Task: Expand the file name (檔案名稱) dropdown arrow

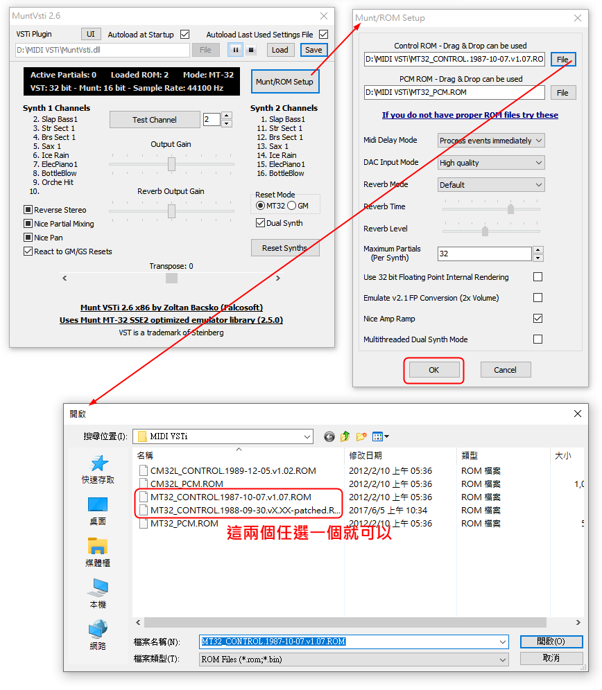Action: click(503, 642)
